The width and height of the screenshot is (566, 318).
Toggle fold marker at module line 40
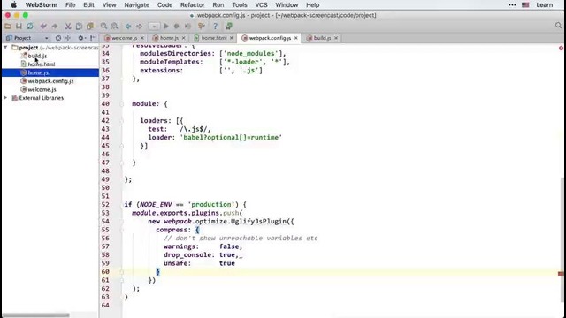[122, 104]
